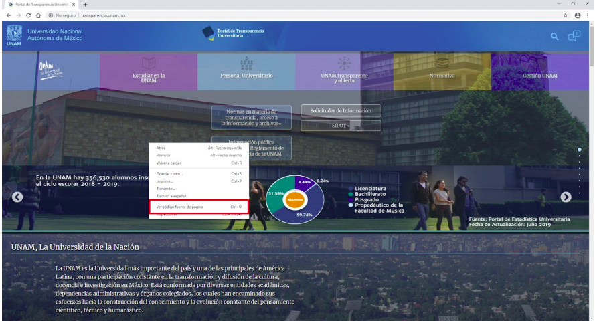Open the Chrome three-dot menu
The height and width of the screenshot is (321, 595).
tap(588, 15)
